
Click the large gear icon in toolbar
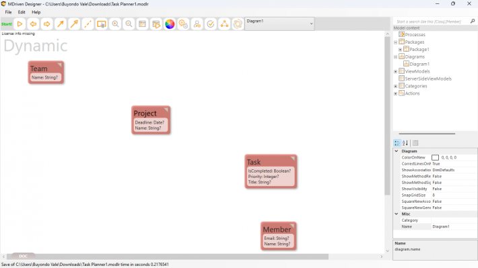coord(238,24)
